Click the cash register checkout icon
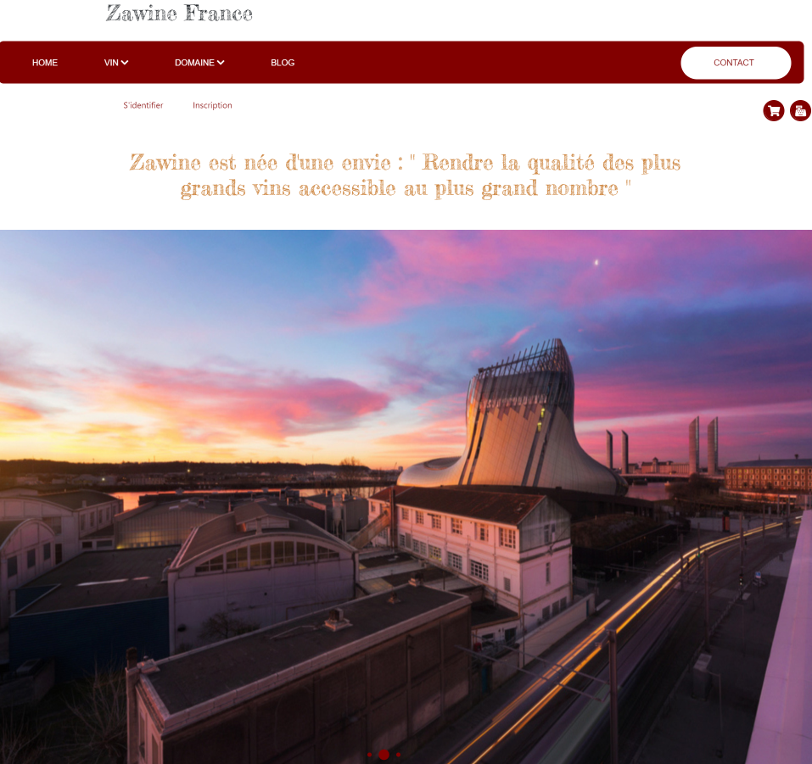 click(x=800, y=111)
